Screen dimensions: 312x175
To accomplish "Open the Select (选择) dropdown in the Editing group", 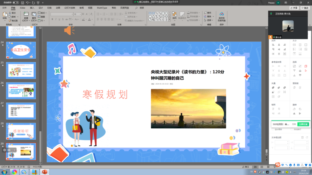I will click(209, 20).
